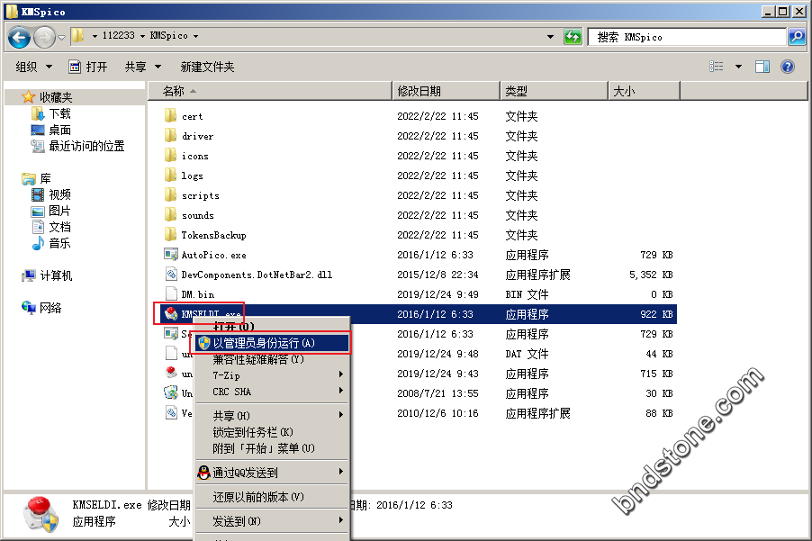Viewport: 812px width, 541px height.
Task: Open the 7-Zip submenu
Action: coord(272,375)
